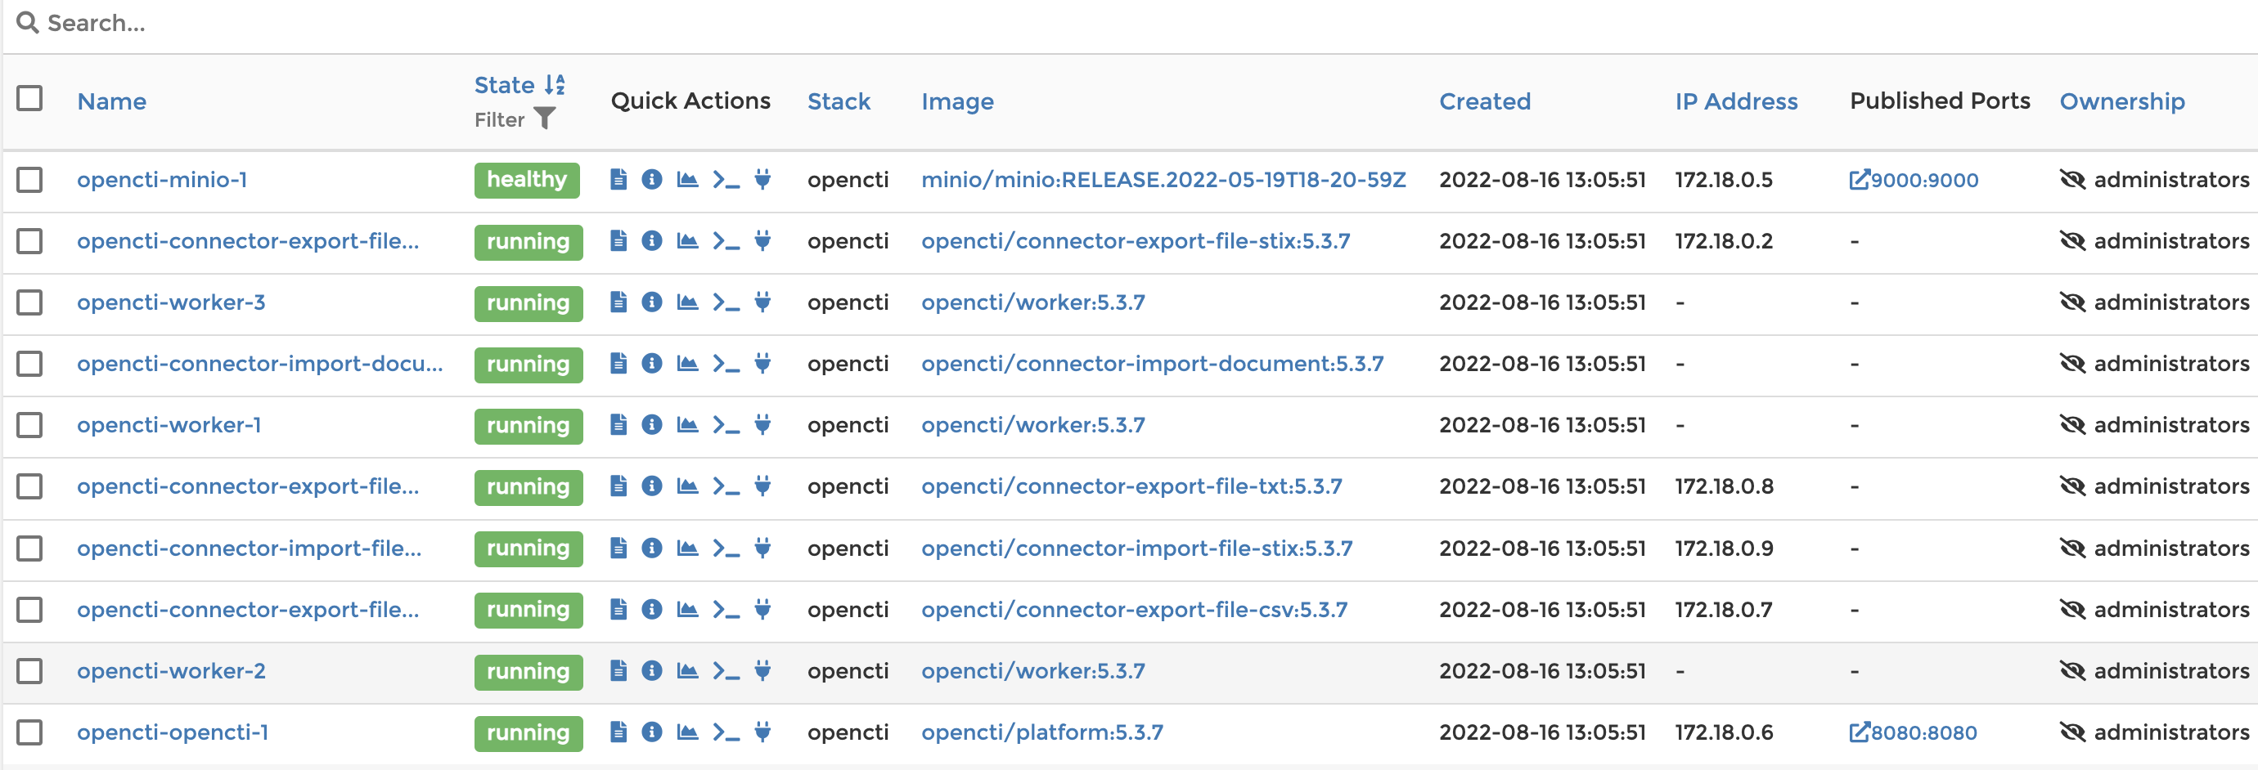Image resolution: width=2258 pixels, height=770 pixels.
Task: Sort containers by the Created column
Action: [x=1485, y=101]
